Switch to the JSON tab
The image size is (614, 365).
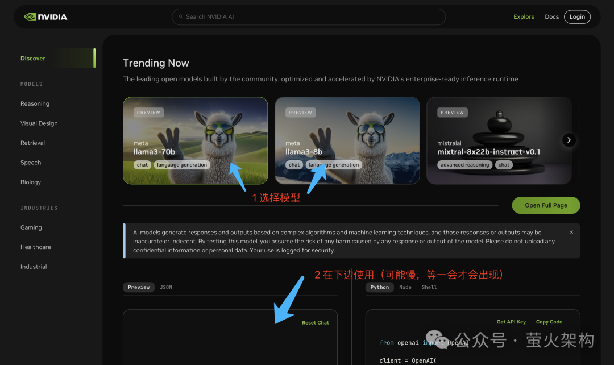coord(165,288)
